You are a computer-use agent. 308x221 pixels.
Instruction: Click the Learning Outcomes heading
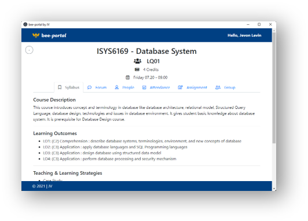55,133
